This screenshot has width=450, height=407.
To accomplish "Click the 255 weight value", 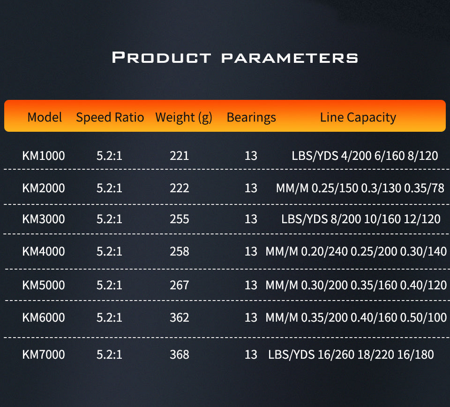I will click(x=180, y=219).
